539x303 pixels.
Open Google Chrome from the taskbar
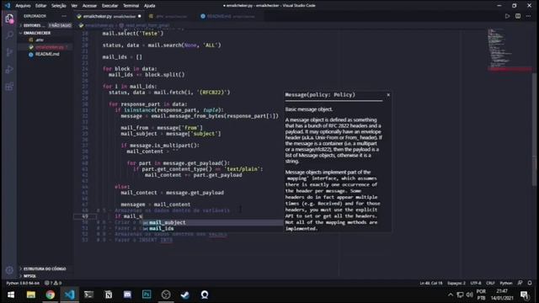[51, 295]
